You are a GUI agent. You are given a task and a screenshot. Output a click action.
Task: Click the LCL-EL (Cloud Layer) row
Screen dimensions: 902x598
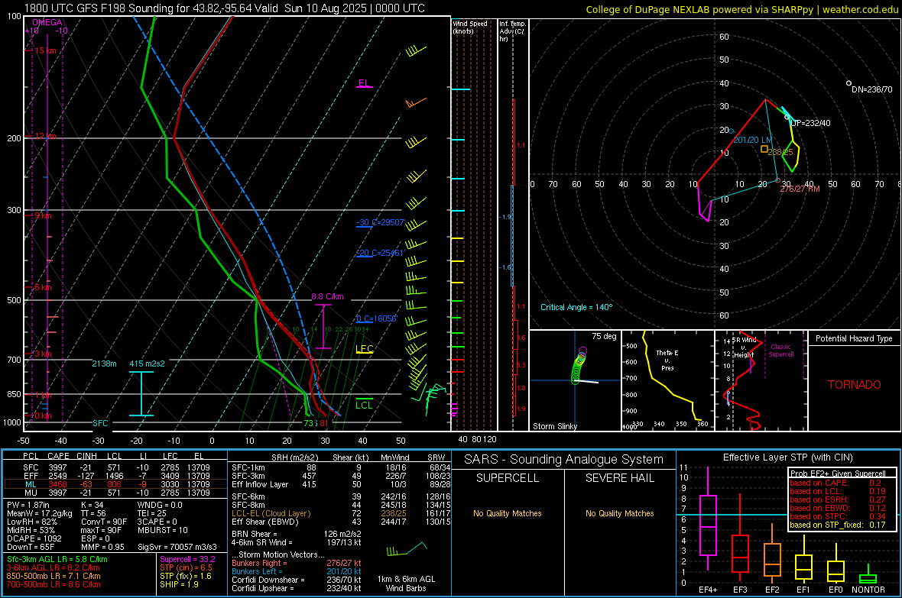point(341,513)
